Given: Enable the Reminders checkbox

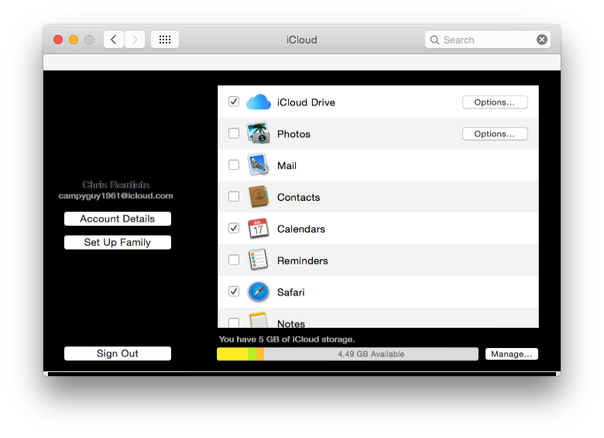Looking at the screenshot, I should pos(234,260).
